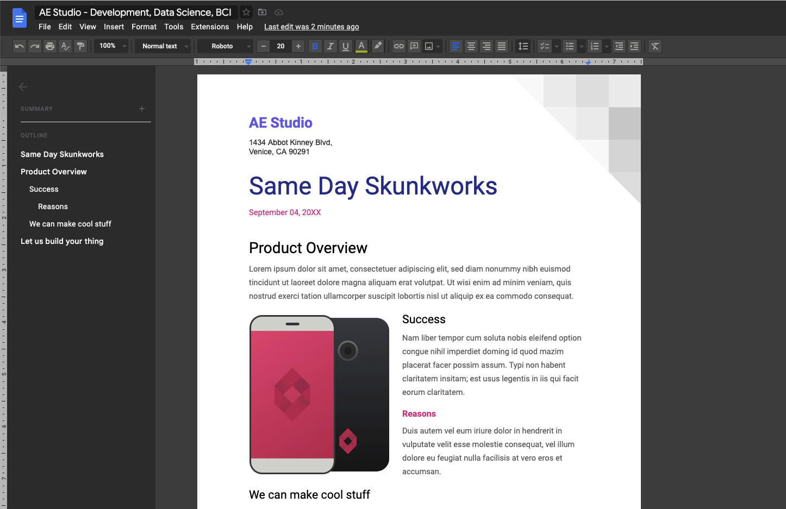
Task: Insert a link using the toolbar icon
Action: 398,46
